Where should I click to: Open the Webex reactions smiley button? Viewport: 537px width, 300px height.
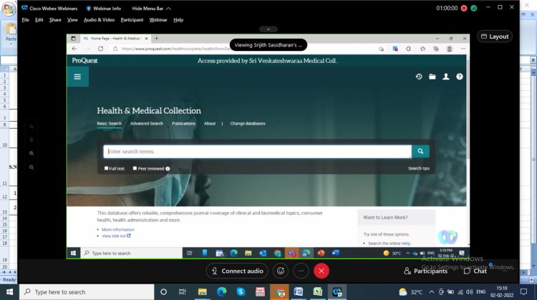281,271
